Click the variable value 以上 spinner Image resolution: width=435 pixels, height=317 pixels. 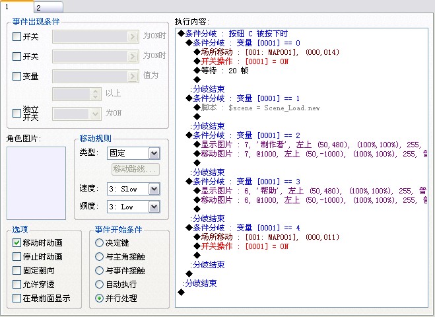(95, 94)
